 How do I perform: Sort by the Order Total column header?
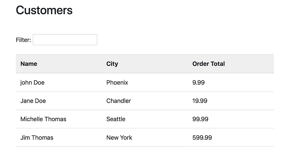tap(208, 64)
